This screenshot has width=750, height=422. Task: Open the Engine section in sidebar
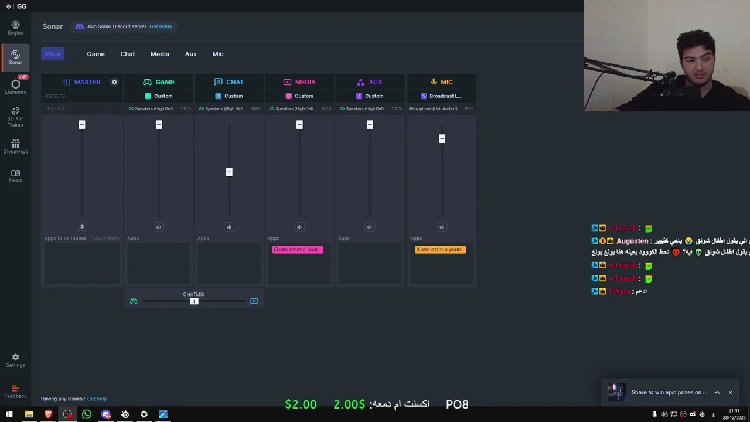(x=15, y=28)
